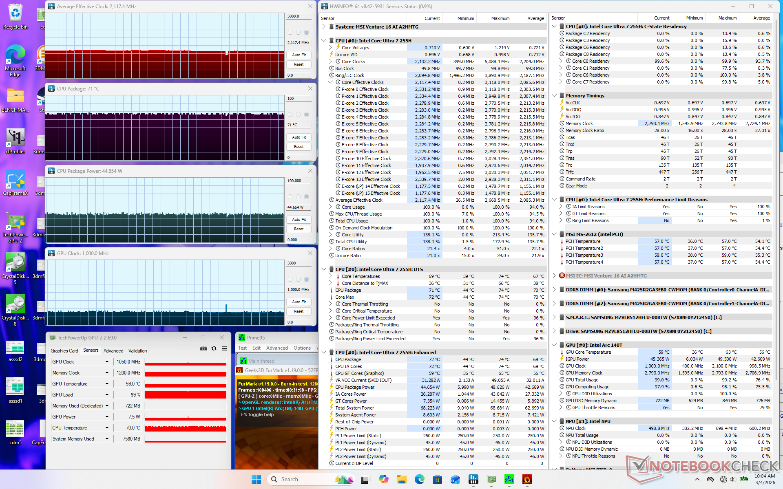
Task: Click the taskbar Search box
Action: [302, 479]
